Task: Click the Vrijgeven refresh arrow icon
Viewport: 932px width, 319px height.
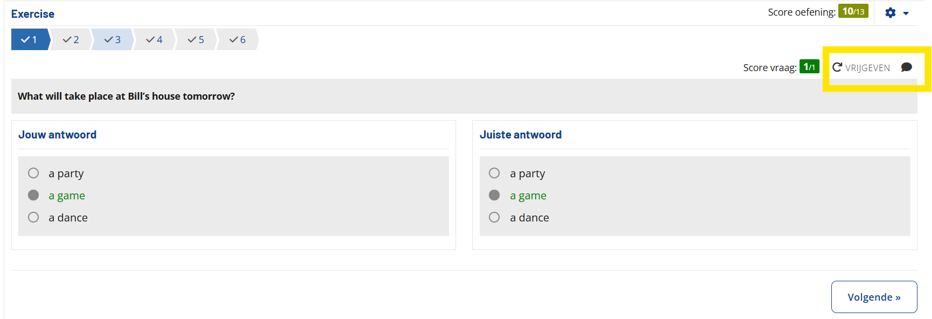Action: (x=837, y=67)
